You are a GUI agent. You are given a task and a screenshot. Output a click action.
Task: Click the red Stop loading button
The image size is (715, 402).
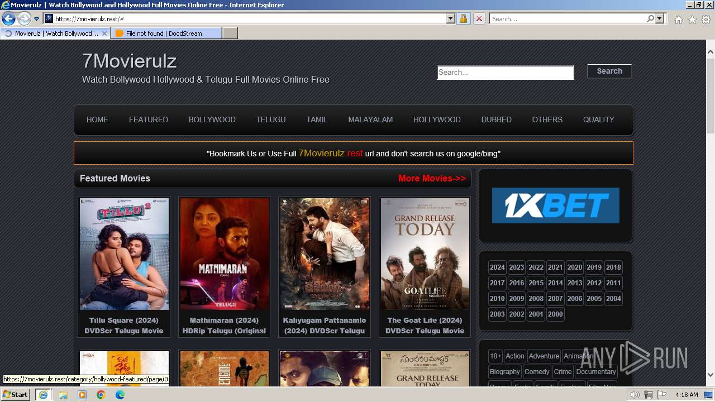pyautogui.click(x=479, y=19)
